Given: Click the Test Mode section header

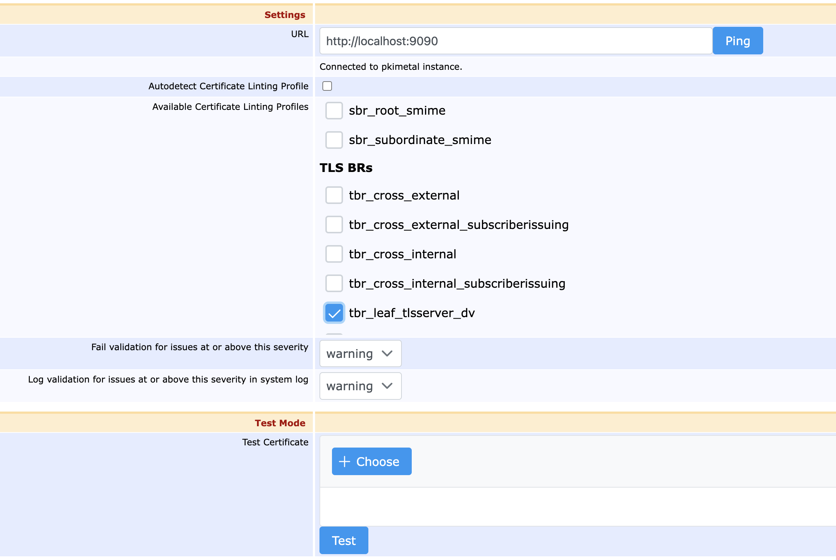Looking at the screenshot, I should pyautogui.click(x=280, y=423).
